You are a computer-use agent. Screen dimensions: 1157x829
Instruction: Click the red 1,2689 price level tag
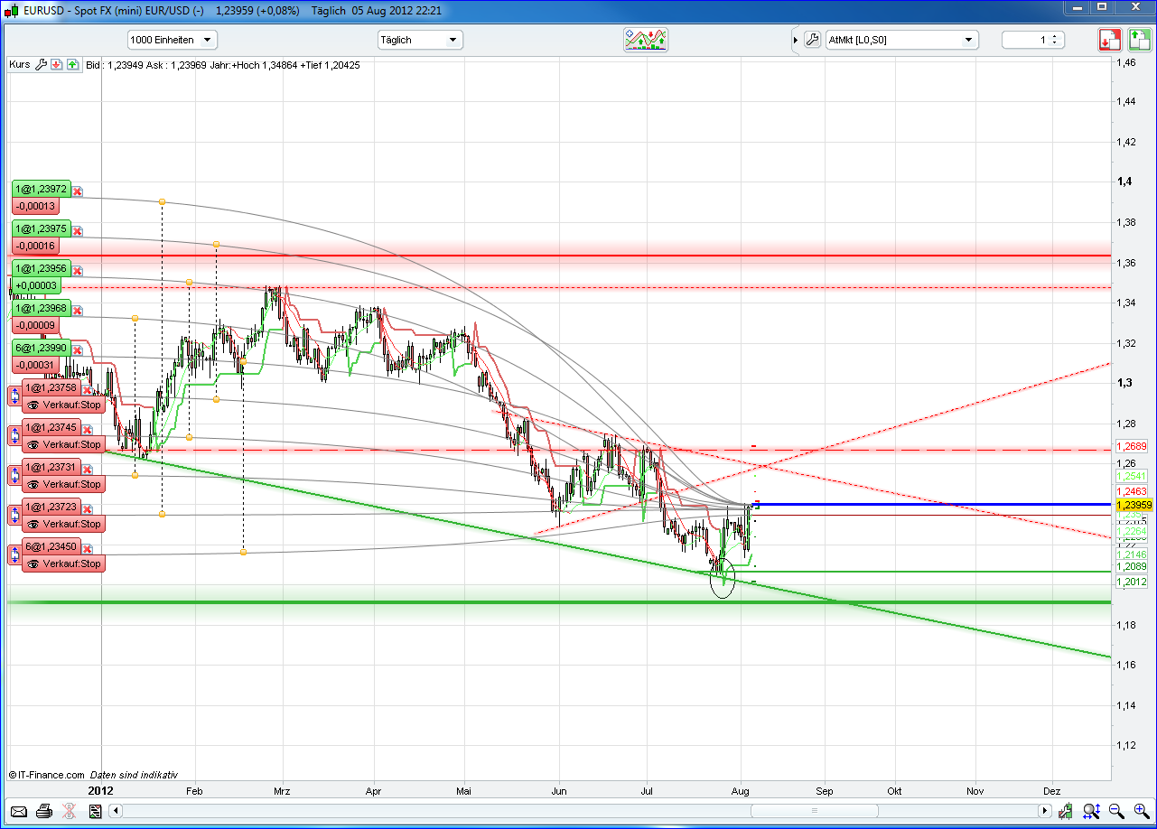[1132, 446]
